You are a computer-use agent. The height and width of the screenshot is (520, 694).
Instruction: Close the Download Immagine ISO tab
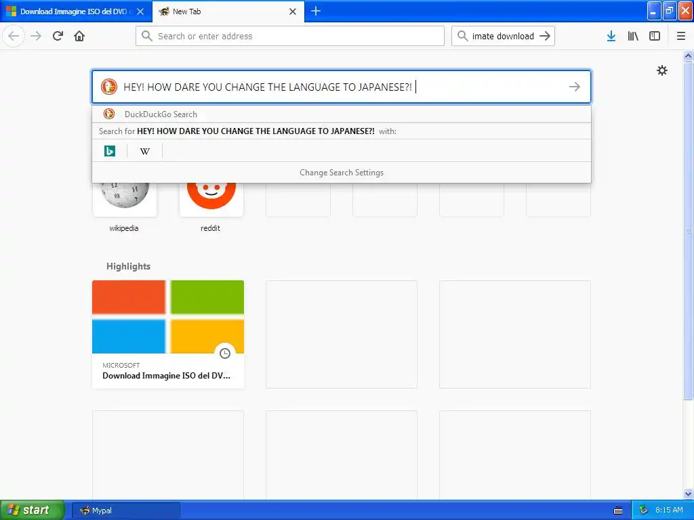pos(140,12)
